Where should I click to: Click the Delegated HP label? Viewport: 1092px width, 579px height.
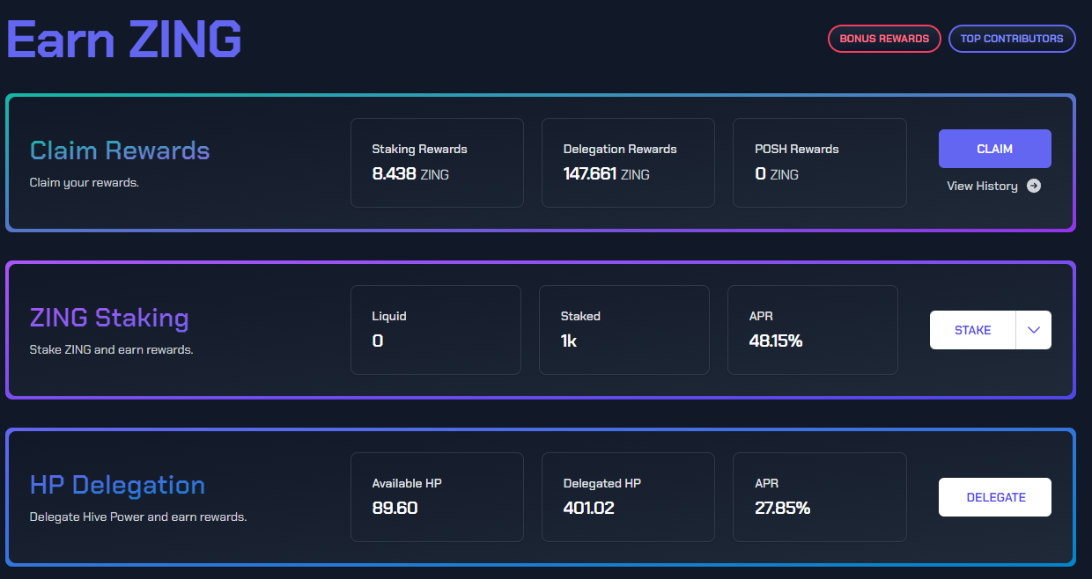coord(602,483)
